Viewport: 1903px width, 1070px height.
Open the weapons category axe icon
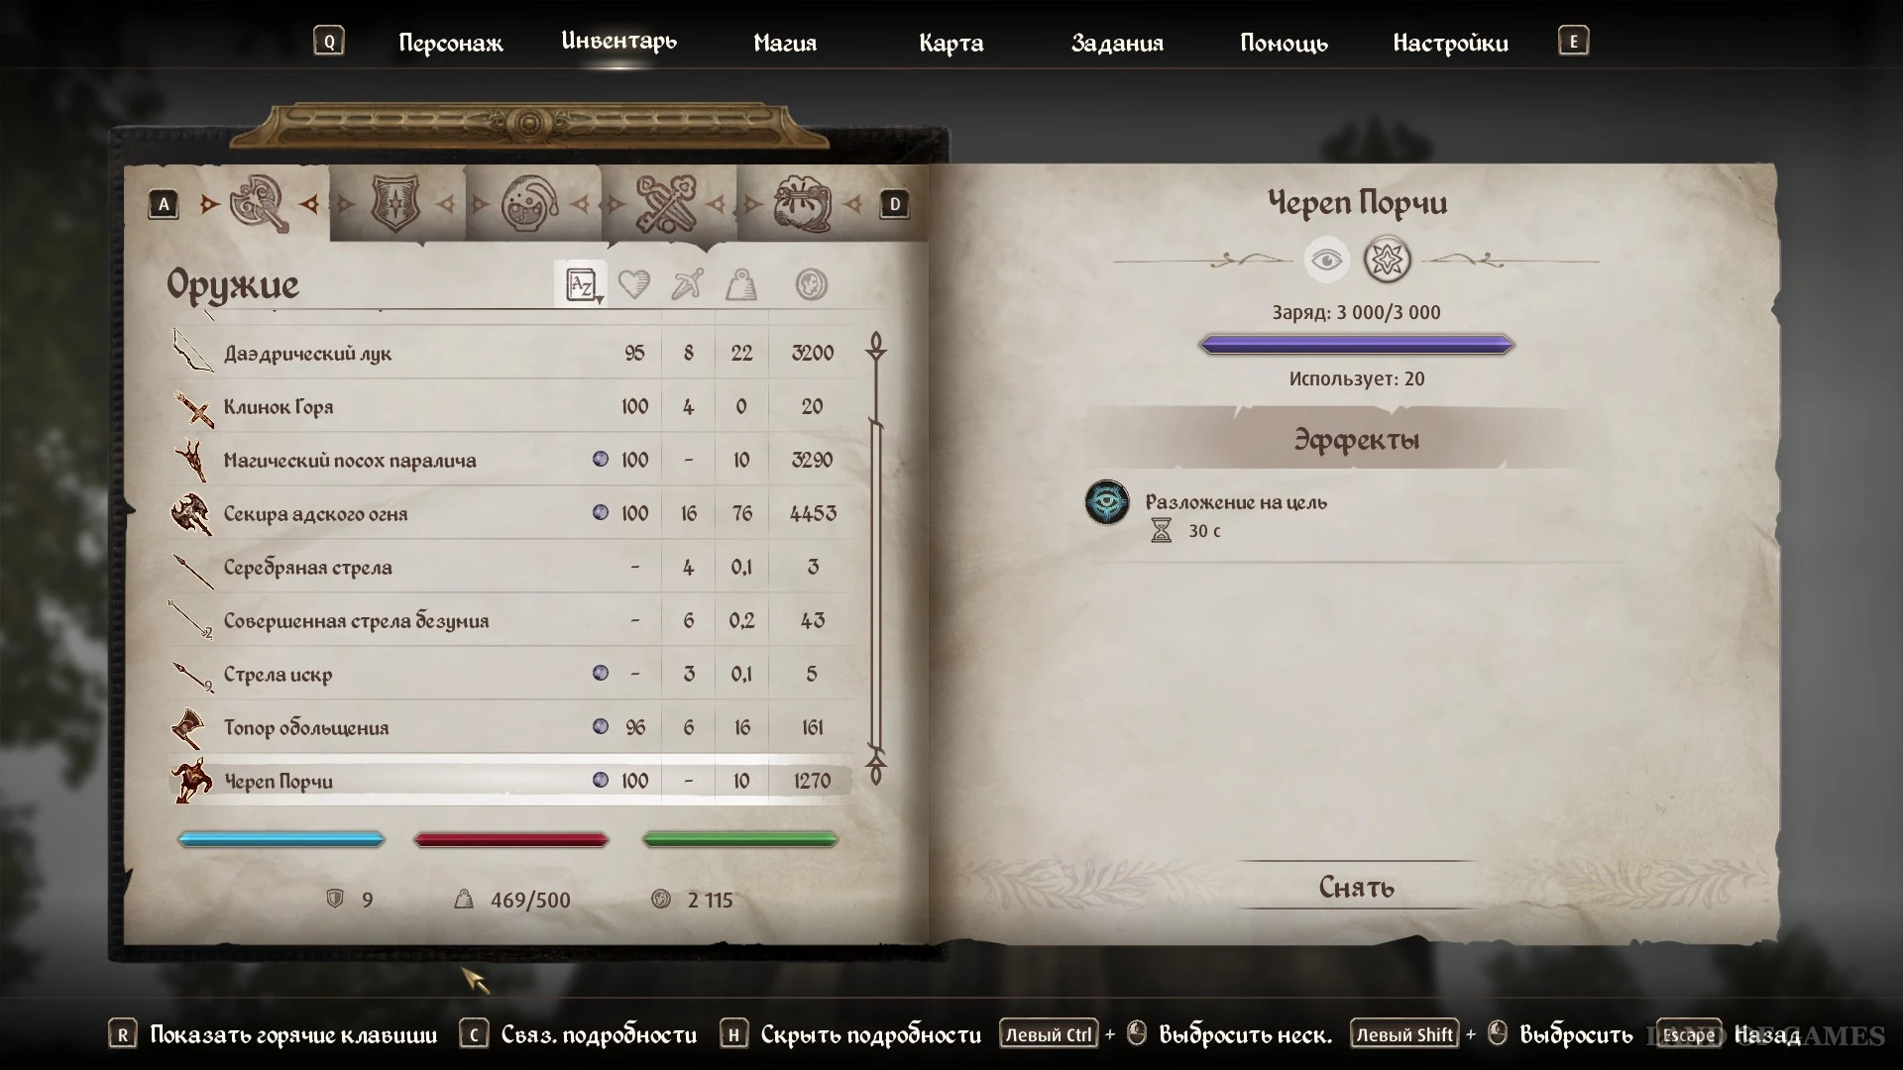(260, 203)
